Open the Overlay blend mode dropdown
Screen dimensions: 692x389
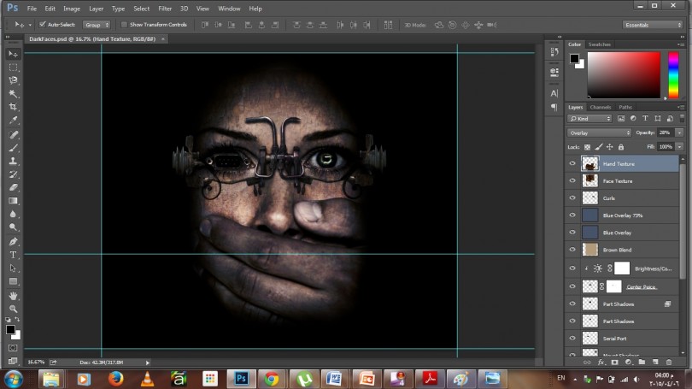tap(599, 133)
